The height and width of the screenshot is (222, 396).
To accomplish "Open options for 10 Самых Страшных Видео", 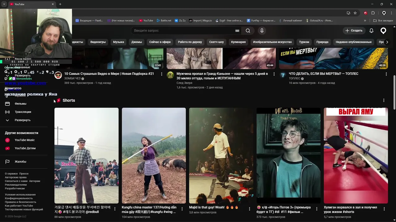I will click(x=161, y=74).
